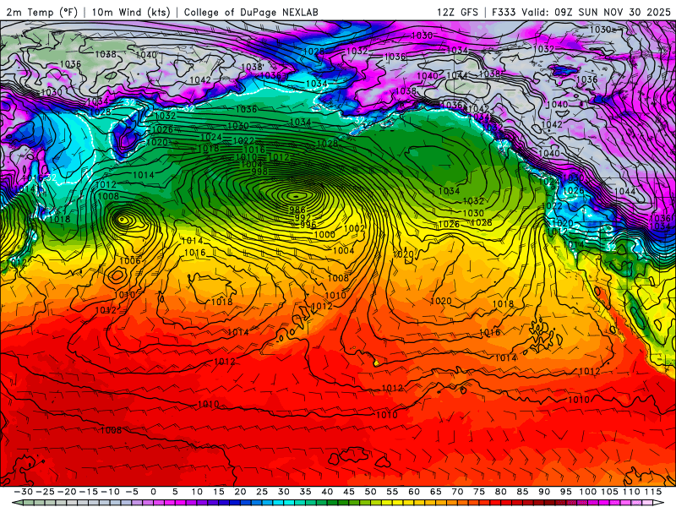This screenshot has height=507, width=676.
Task: Click the 1000 isobar label
Action: point(324,235)
